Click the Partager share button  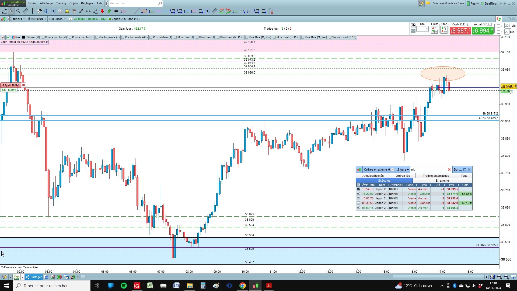tap(34, 277)
